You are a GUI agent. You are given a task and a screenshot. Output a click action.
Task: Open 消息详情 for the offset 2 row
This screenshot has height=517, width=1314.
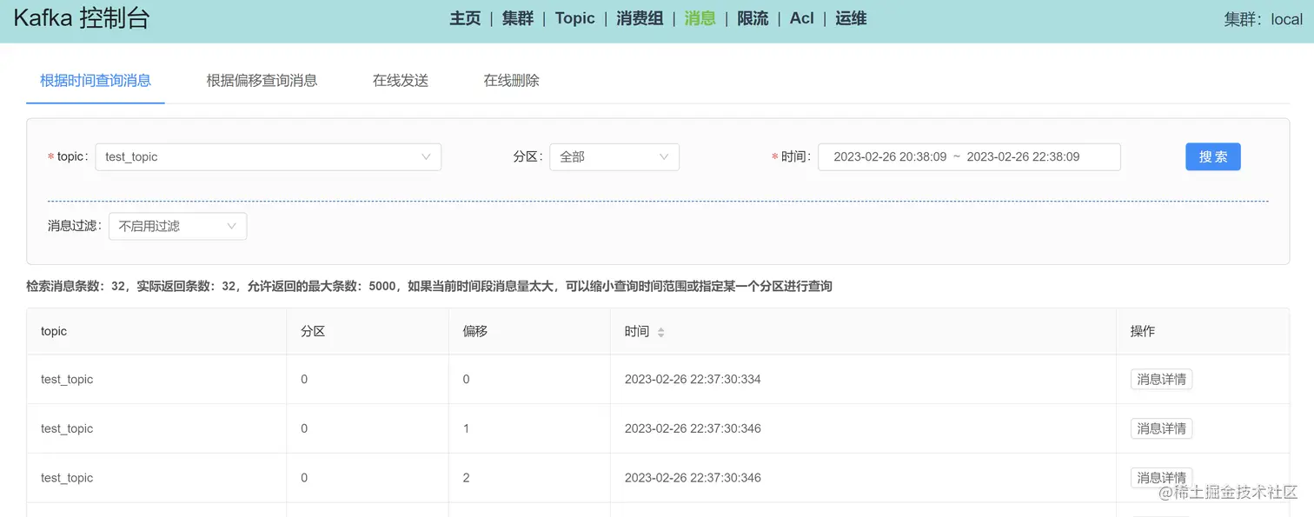coord(1161,478)
